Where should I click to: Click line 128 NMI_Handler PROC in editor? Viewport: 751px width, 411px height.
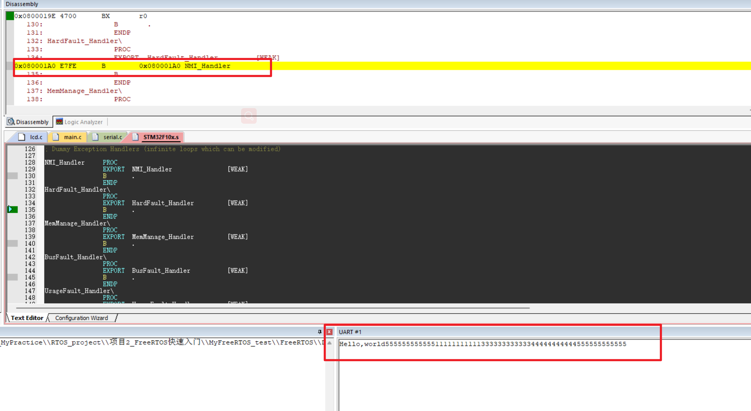[x=81, y=162]
